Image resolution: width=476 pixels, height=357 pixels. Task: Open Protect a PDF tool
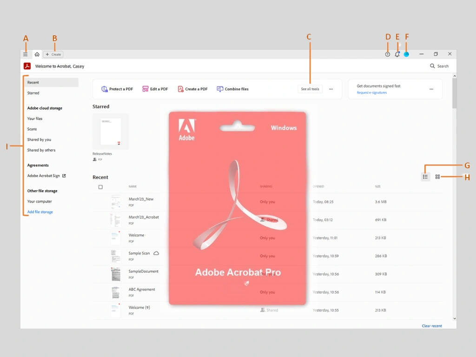pos(117,89)
